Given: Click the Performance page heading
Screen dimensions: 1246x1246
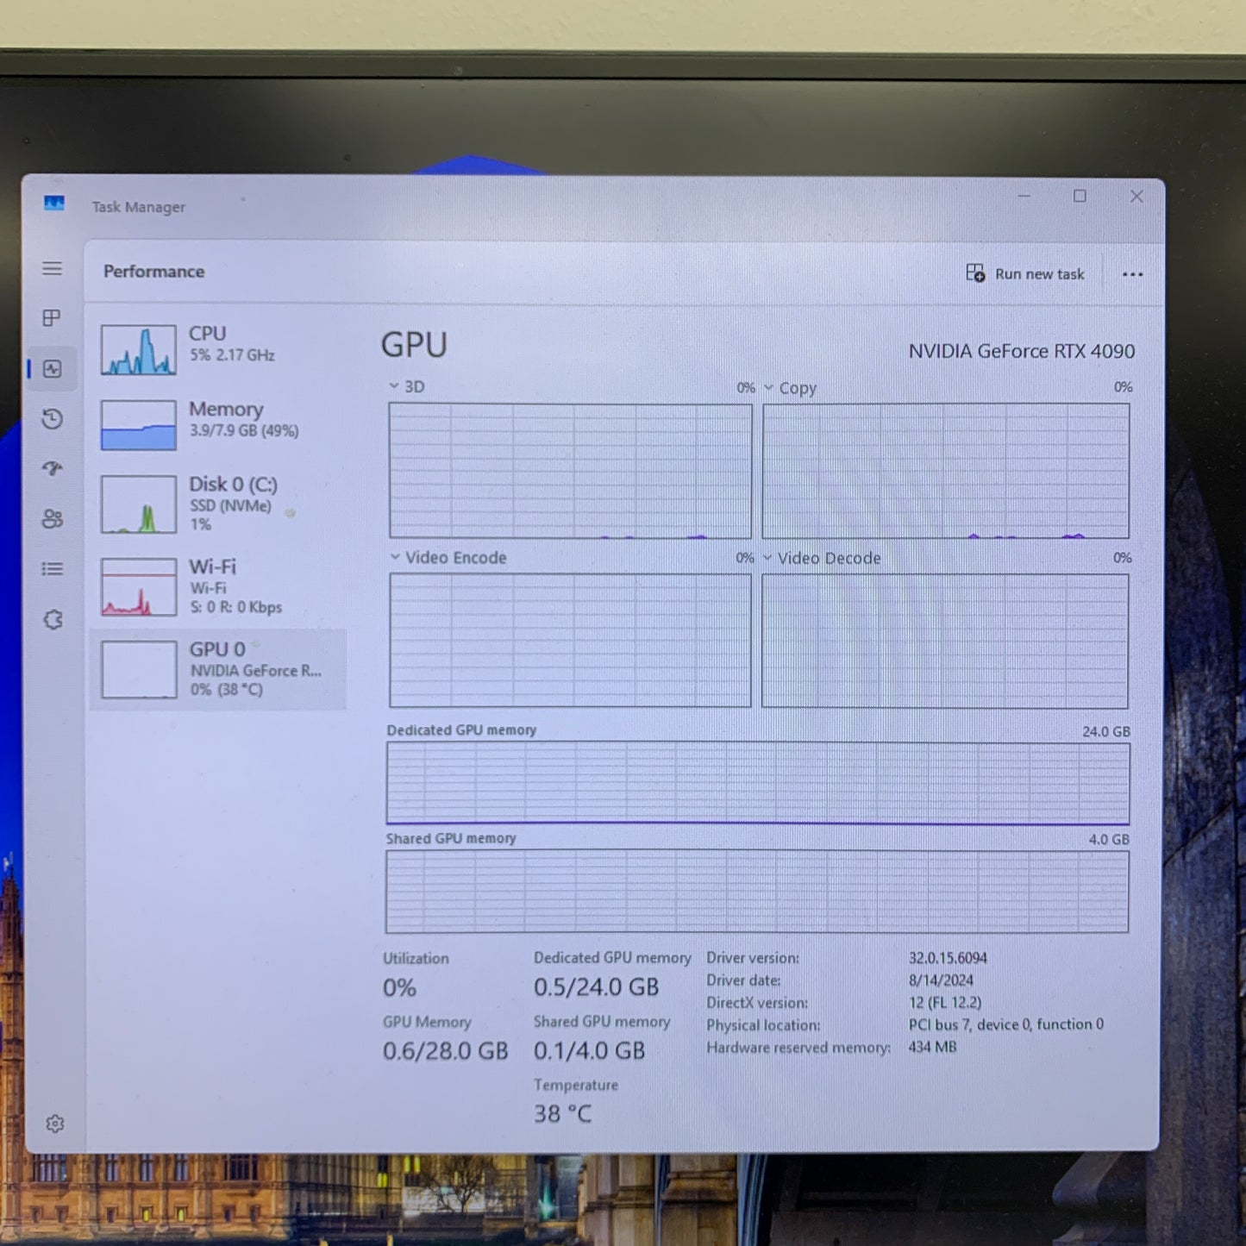Looking at the screenshot, I should pyautogui.click(x=154, y=272).
